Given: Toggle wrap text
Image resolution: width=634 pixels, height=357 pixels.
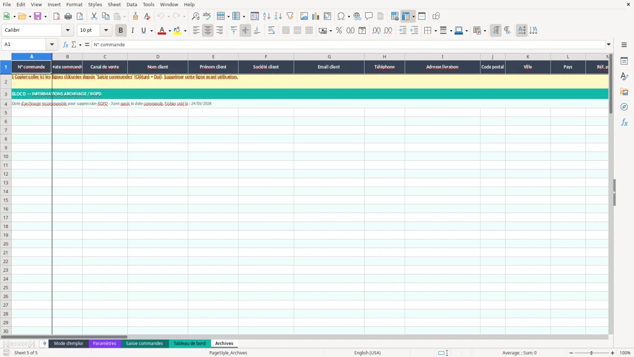Looking at the screenshot, I should pyautogui.click(x=272, y=31).
